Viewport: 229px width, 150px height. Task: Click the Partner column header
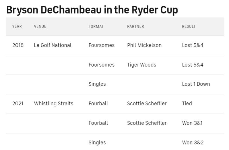coord(135,26)
